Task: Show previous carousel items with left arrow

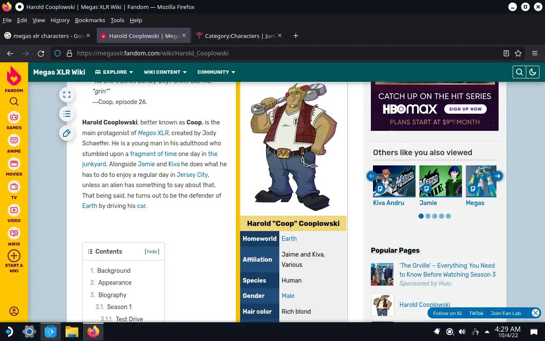Action: [x=372, y=176]
